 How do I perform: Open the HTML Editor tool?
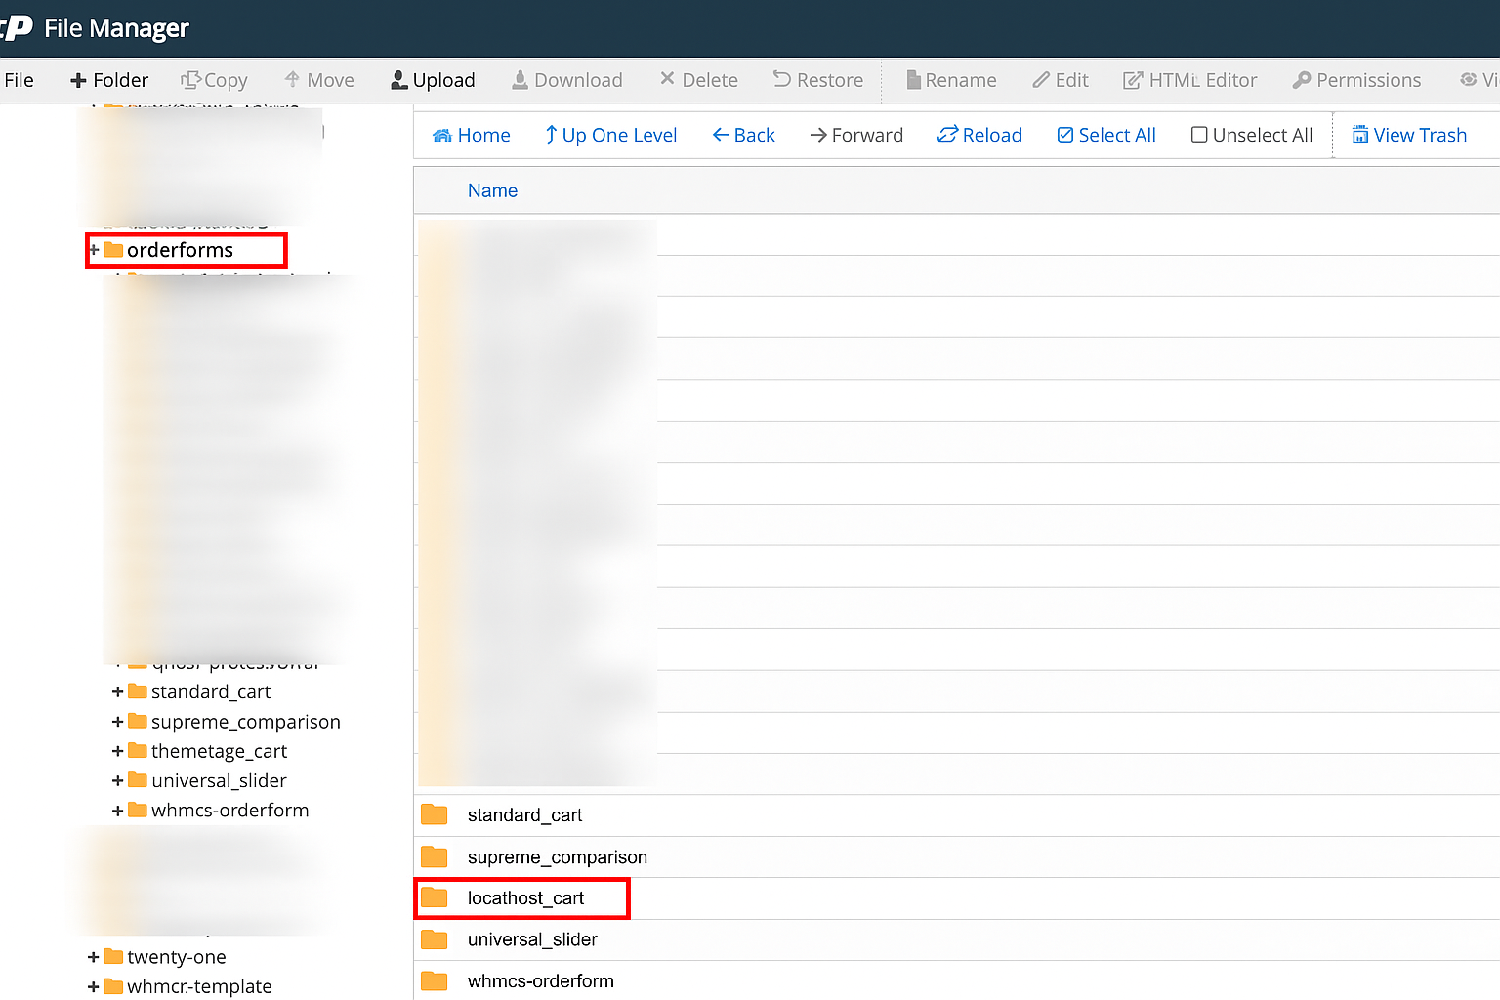click(1189, 80)
